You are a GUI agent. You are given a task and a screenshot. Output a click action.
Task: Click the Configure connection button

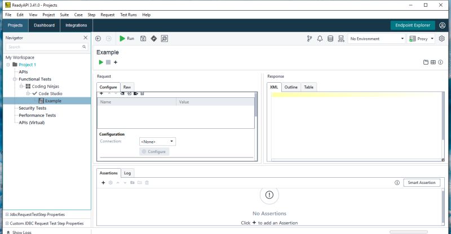[154, 152]
